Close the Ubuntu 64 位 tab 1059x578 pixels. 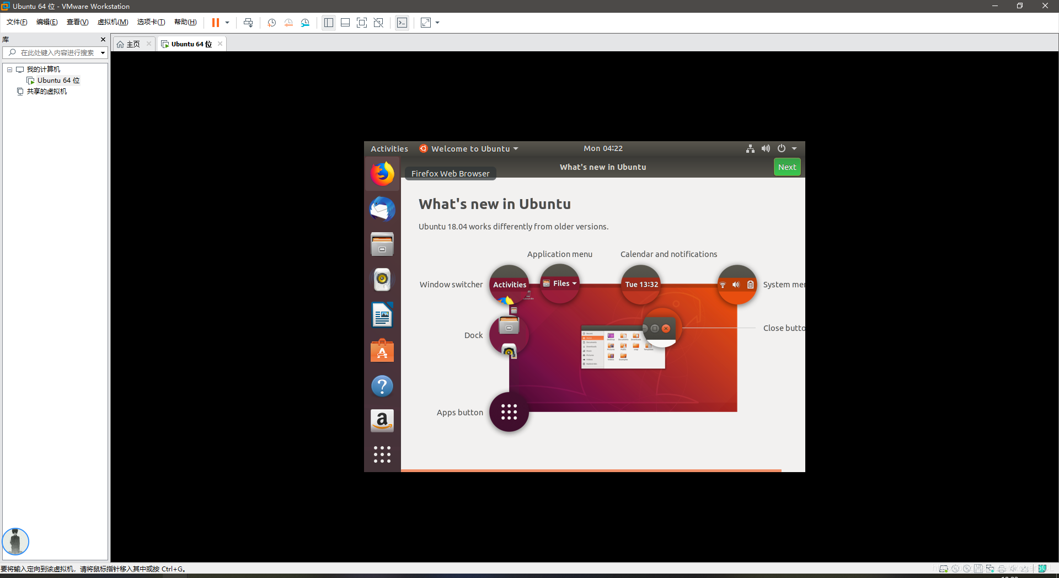point(220,44)
